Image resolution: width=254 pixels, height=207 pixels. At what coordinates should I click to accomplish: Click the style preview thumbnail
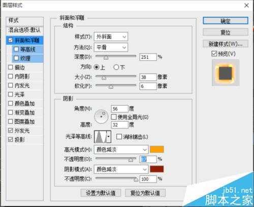pyautogui.click(x=226, y=73)
